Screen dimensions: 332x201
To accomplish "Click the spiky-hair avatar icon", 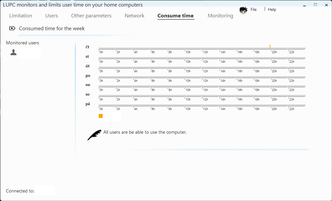I will (x=243, y=10).
